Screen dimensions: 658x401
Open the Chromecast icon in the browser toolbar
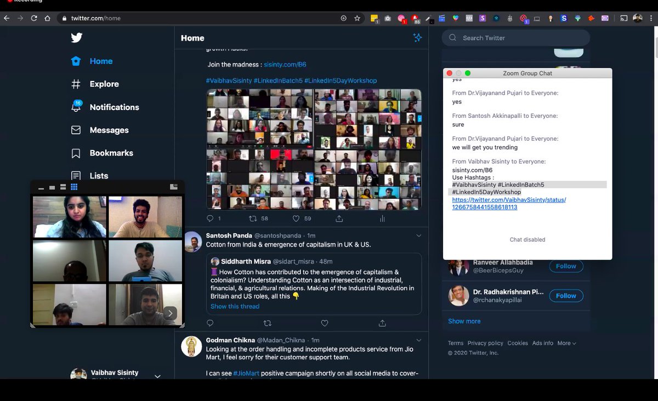coord(623,18)
